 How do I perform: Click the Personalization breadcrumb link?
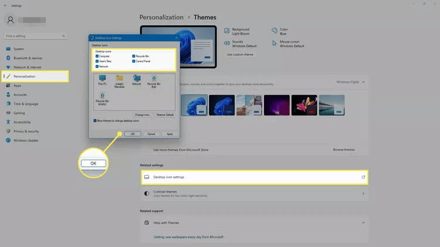pyautogui.click(x=161, y=18)
